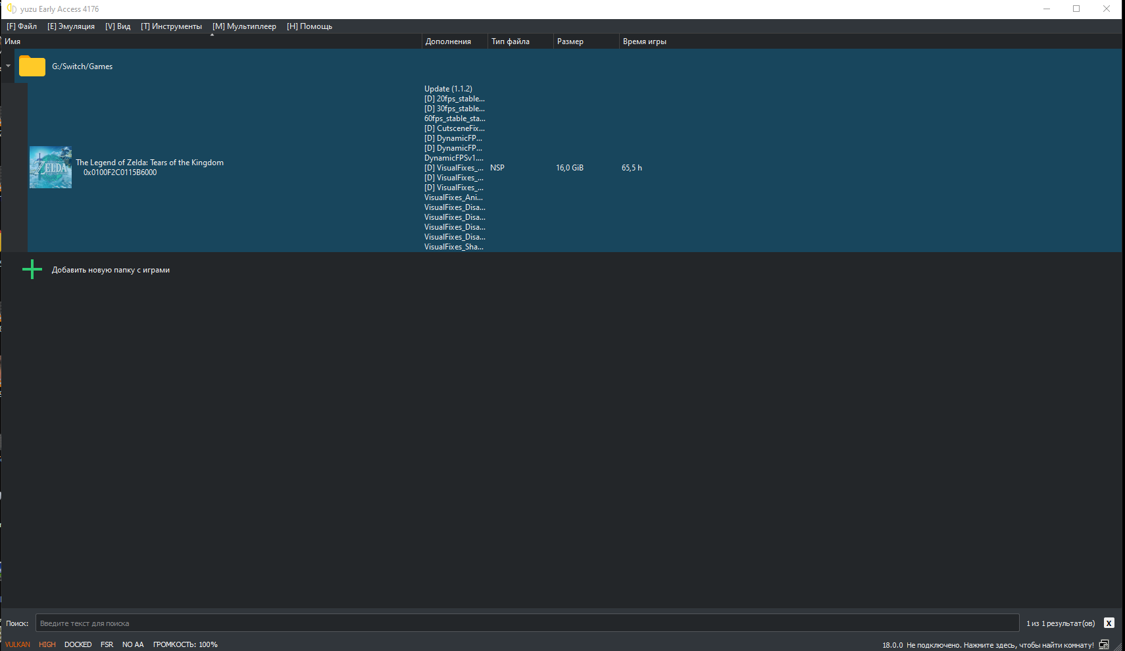This screenshot has height=651, width=1125.
Task: Close the yuzu window
Action: [x=1107, y=9]
